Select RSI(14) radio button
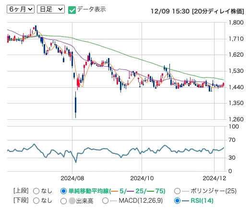Image resolution: width=251 pixels, height=209 pixels. (x=177, y=201)
